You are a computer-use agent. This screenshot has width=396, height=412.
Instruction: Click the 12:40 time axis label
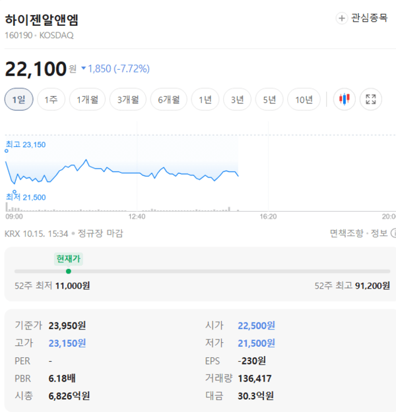(137, 216)
